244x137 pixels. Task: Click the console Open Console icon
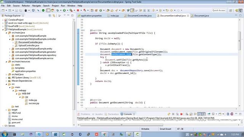coord(220,114)
